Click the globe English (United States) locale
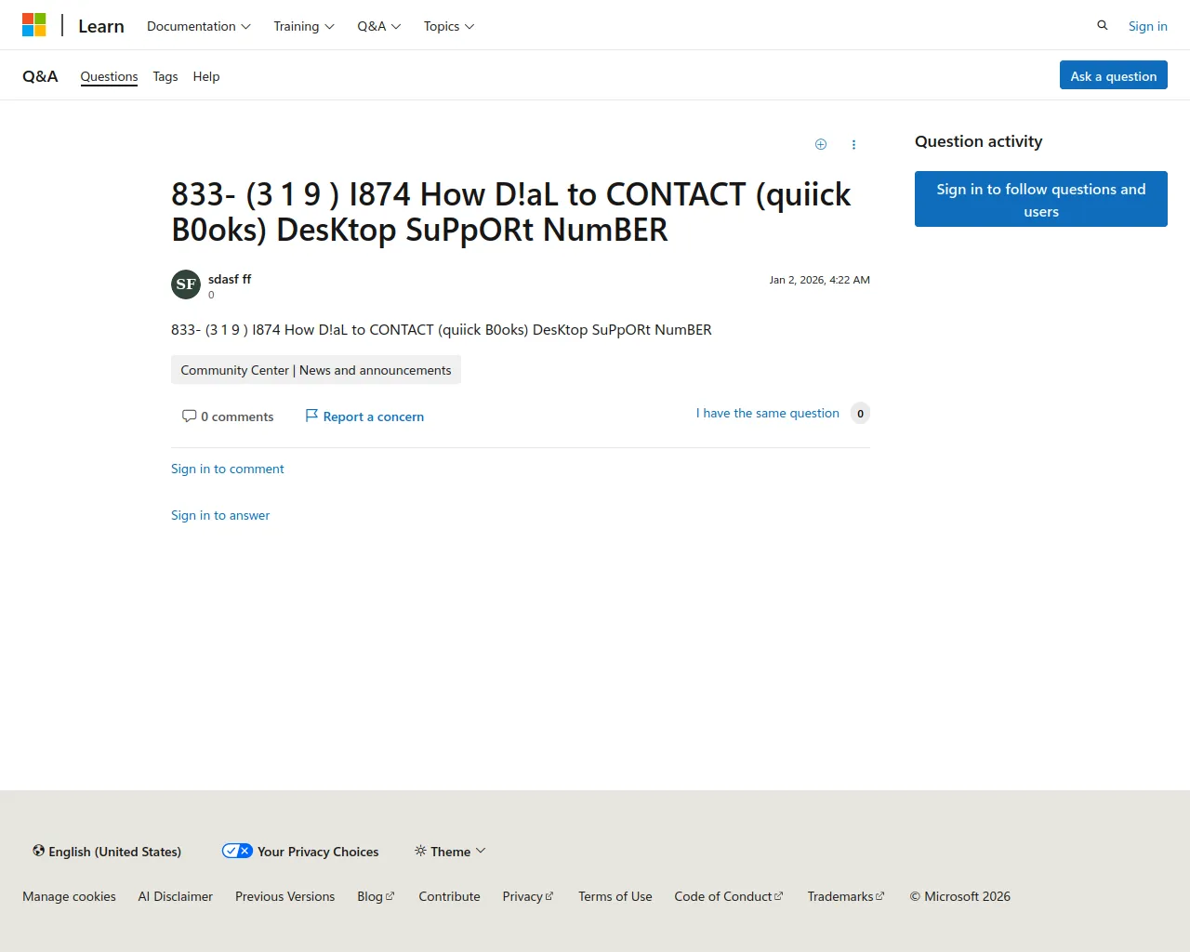This screenshot has width=1190, height=952. (107, 852)
